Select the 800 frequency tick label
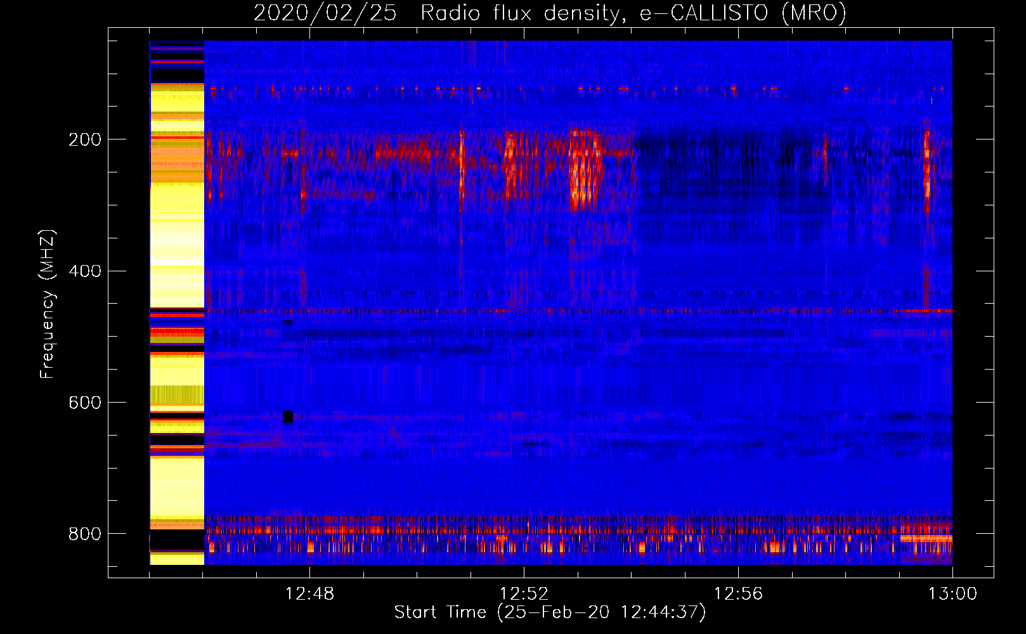 pos(84,534)
